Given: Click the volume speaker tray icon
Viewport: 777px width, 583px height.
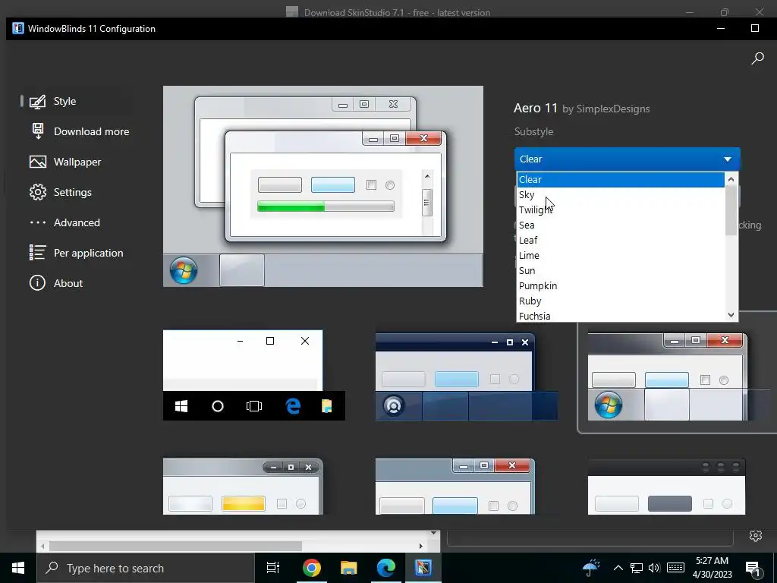Looking at the screenshot, I should tap(654, 568).
